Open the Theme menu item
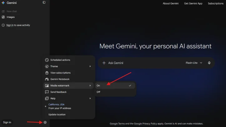Screen dimensions: 226x127 (x=69, y=66)
